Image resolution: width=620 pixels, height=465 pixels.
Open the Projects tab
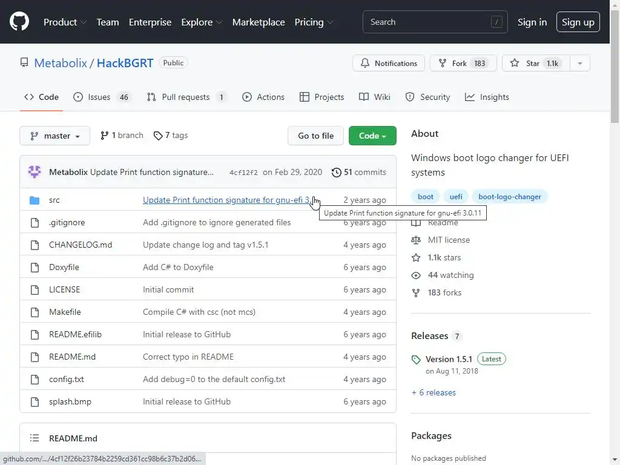coord(322,97)
